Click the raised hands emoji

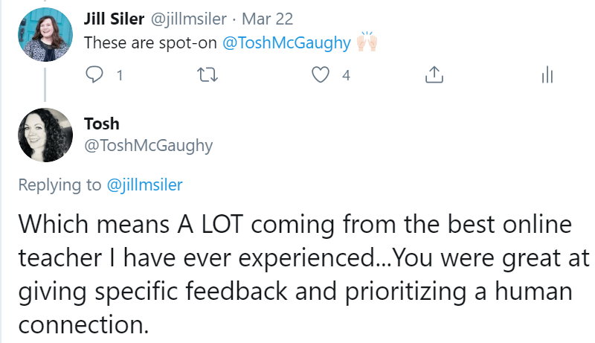(x=368, y=42)
